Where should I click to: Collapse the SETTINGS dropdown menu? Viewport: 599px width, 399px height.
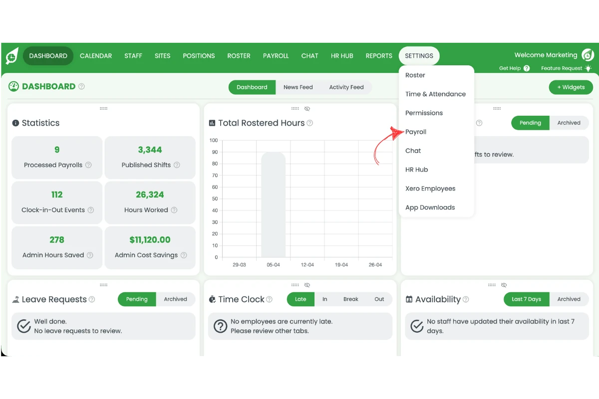click(x=419, y=56)
